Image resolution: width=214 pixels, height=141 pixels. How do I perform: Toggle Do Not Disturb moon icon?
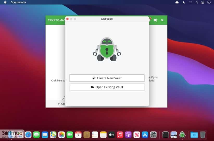coord(184,2)
